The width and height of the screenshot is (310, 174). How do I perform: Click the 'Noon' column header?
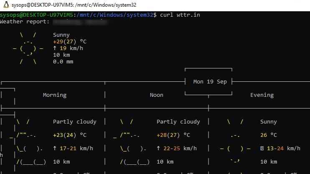coord(157,95)
